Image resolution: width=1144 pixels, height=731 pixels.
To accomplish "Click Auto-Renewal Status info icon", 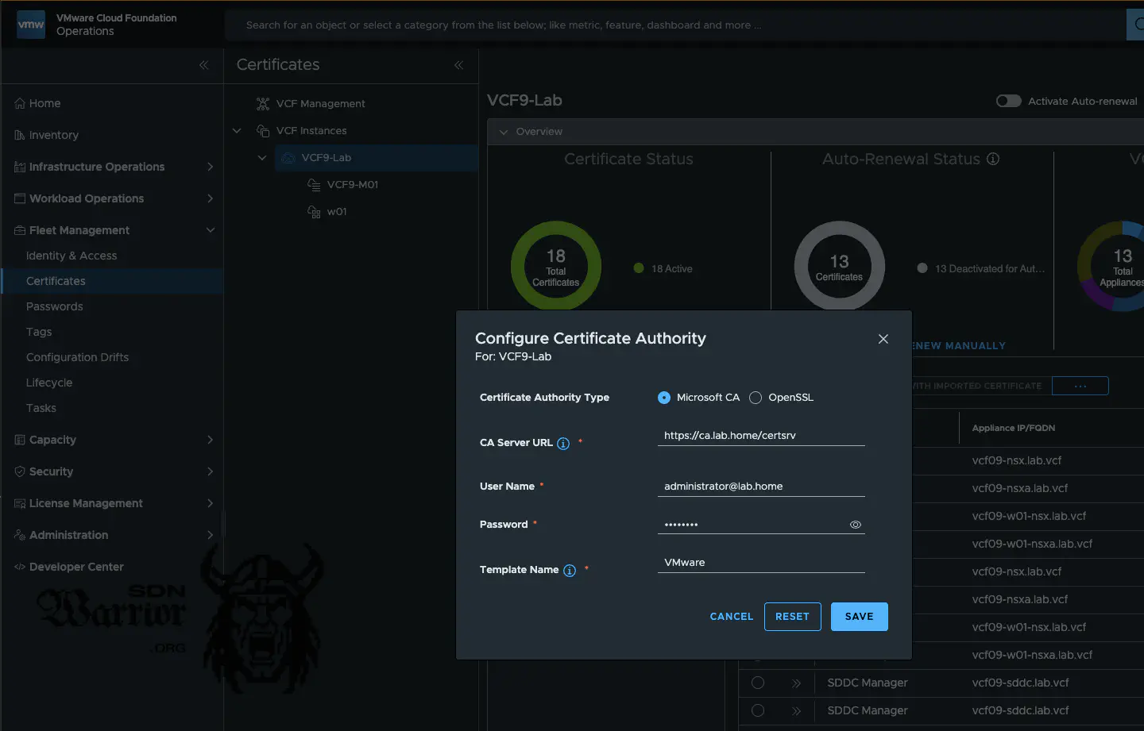I will pos(993,159).
